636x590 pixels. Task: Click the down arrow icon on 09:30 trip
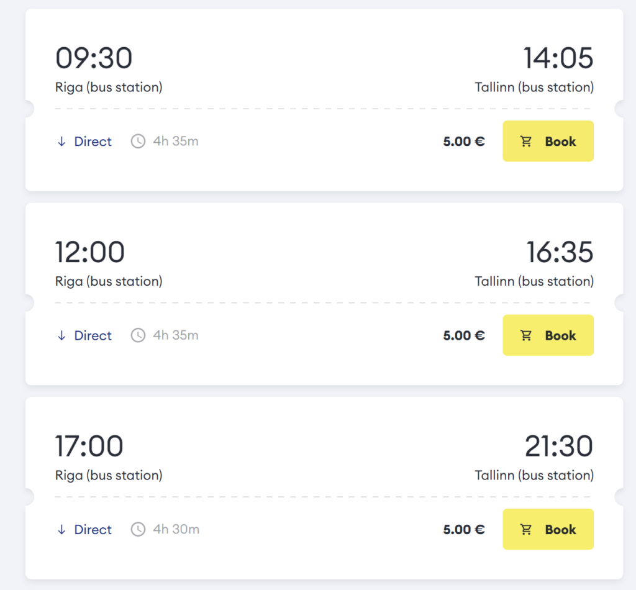[61, 142]
